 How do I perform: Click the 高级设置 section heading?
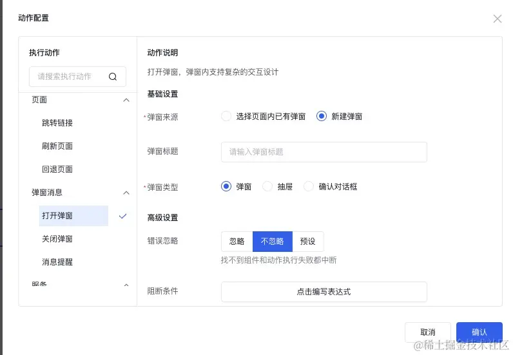(x=162, y=218)
